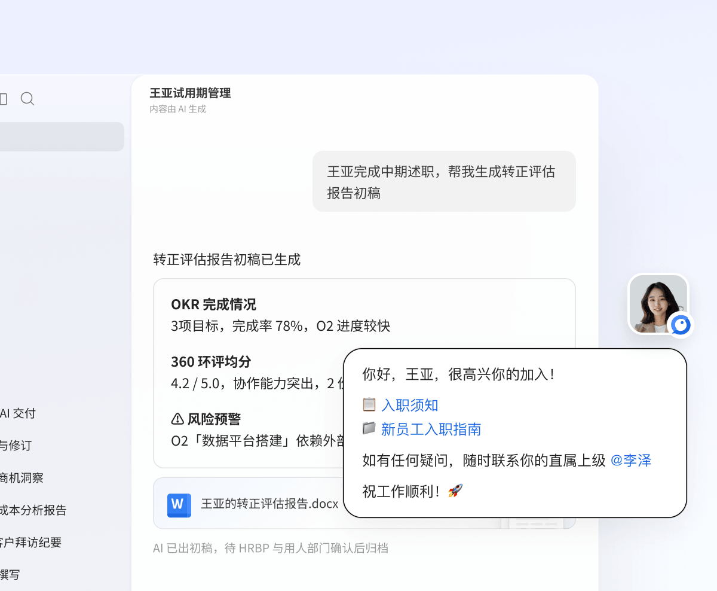Click the search magnifier icon in sidebar
Viewport: 717px width, 591px height.
coord(27,99)
